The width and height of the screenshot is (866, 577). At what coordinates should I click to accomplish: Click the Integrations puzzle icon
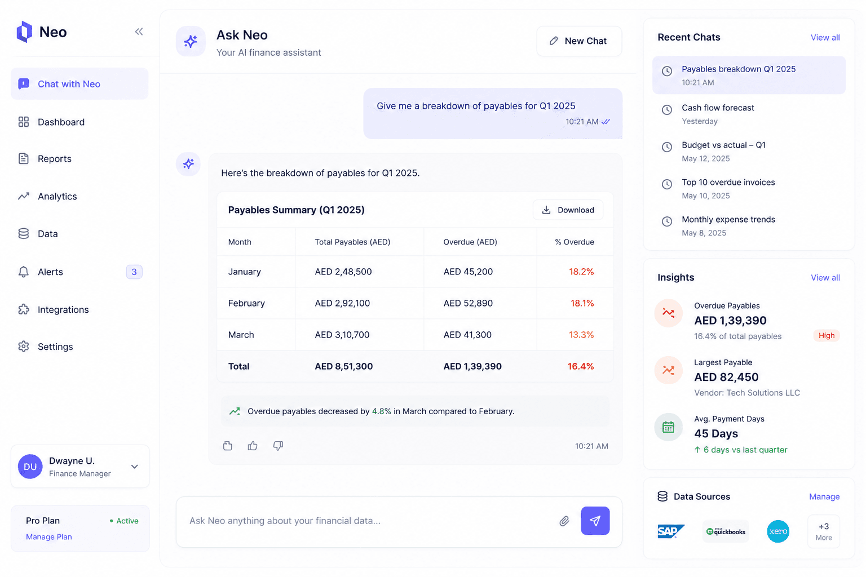pyautogui.click(x=24, y=309)
